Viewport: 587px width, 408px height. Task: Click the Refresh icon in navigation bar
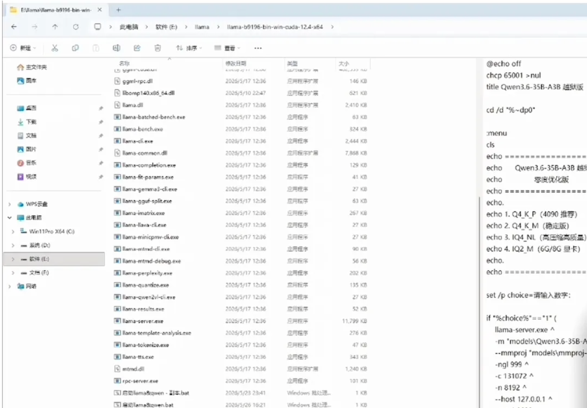point(76,27)
